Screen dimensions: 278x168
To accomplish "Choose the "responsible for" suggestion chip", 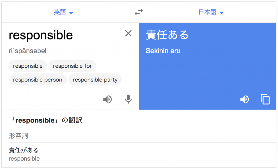I will click(72, 66).
